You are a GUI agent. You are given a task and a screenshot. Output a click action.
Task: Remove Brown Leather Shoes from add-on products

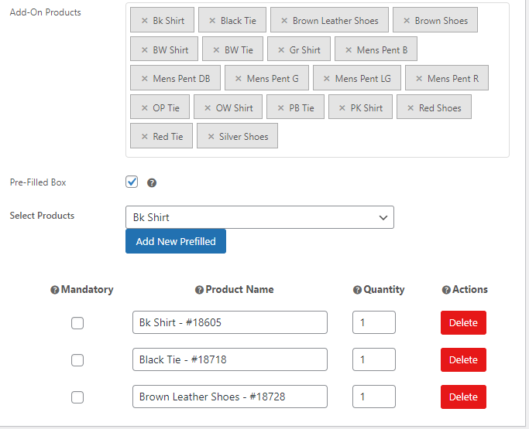pos(284,21)
